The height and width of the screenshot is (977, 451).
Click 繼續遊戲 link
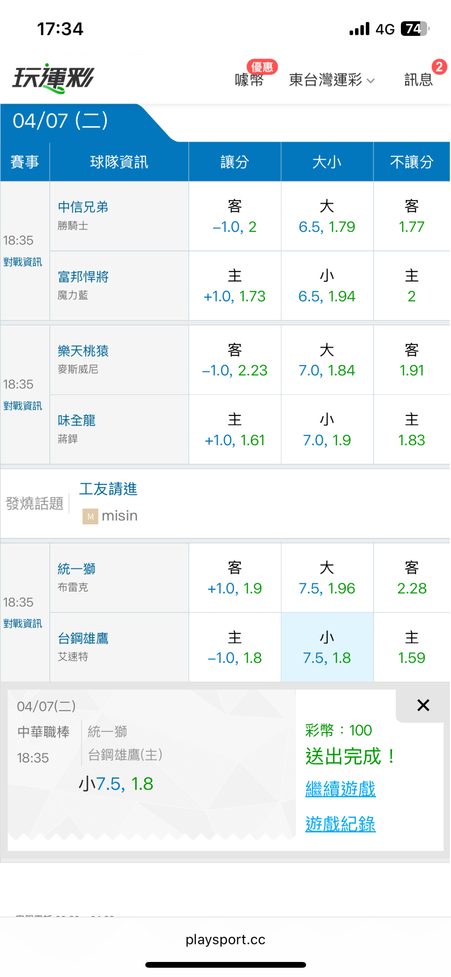click(x=340, y=789)
